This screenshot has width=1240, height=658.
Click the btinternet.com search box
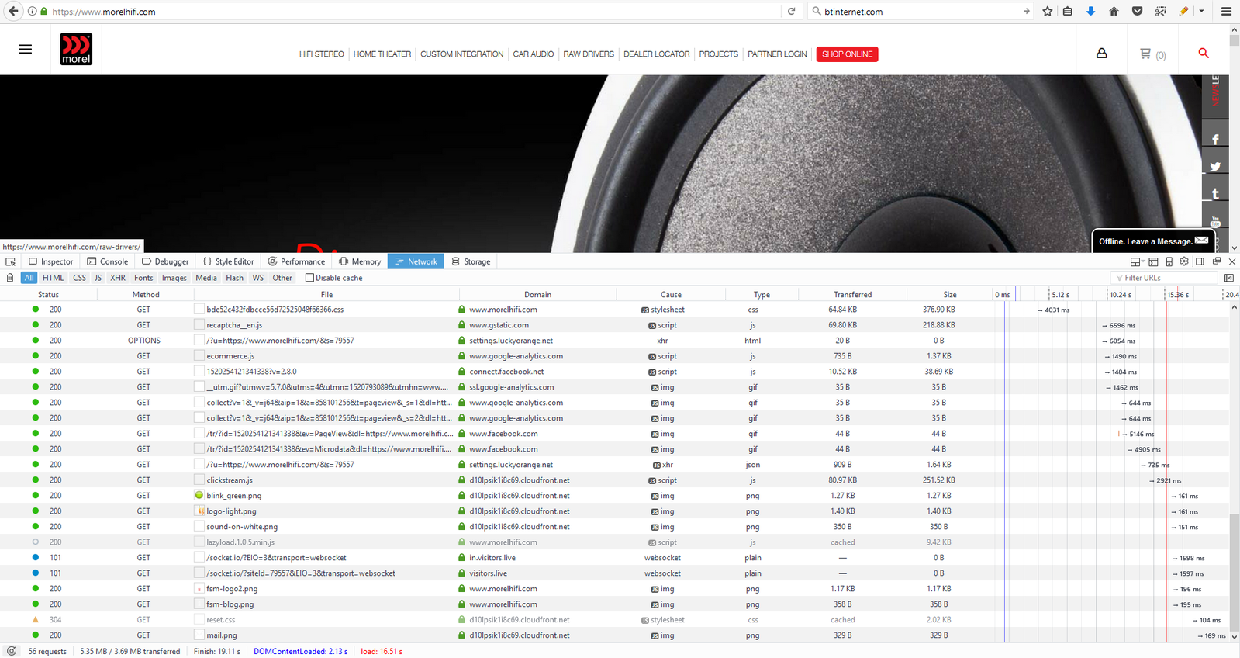pyautogui.click(x=920, y=12)
